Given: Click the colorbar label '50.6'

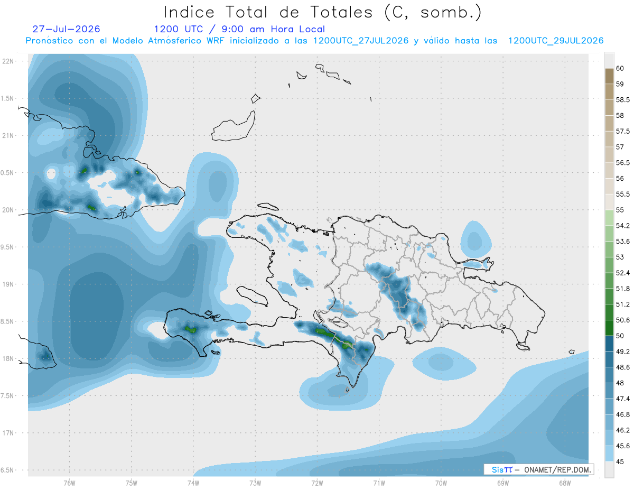Looking at the screenshot, I should tap(623, 320).
